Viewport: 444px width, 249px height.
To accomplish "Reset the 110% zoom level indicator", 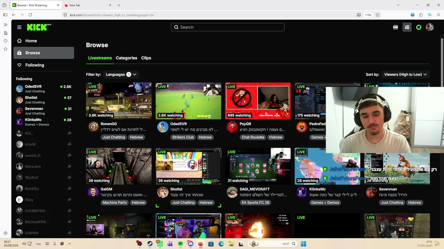I will 368,15.
